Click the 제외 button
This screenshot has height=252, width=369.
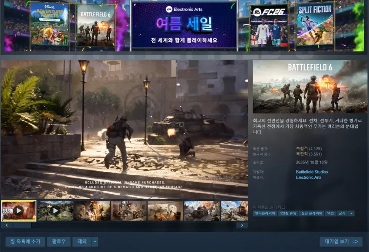pyautogui.click(x=82, y=242)
